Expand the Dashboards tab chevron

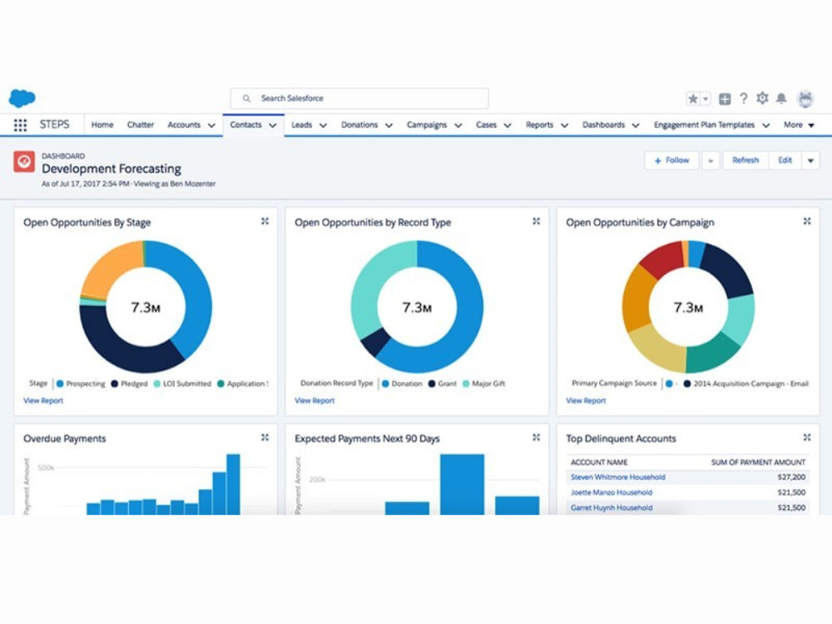click(x=636, y=126)
